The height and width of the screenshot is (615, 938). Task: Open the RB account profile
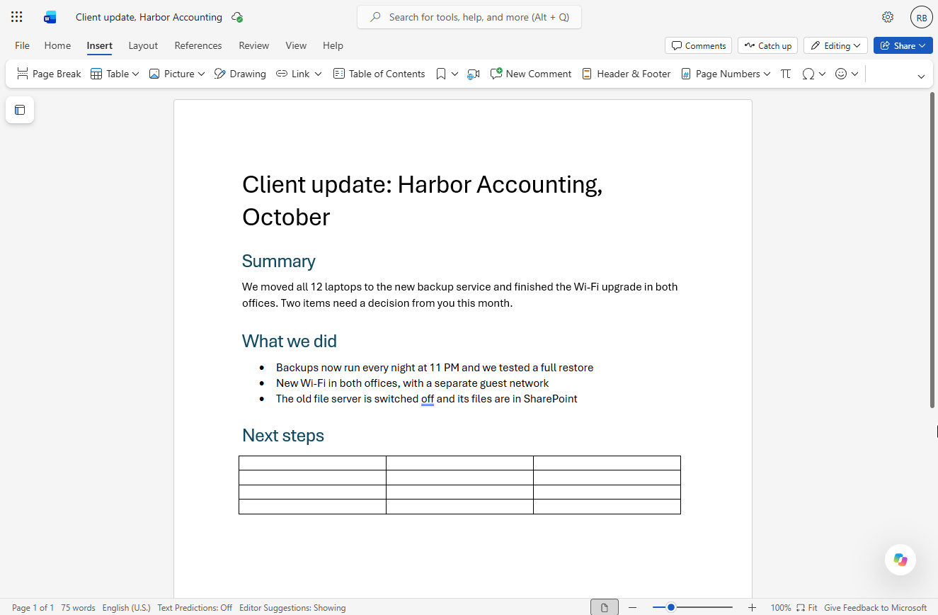[x=921, y=18]
